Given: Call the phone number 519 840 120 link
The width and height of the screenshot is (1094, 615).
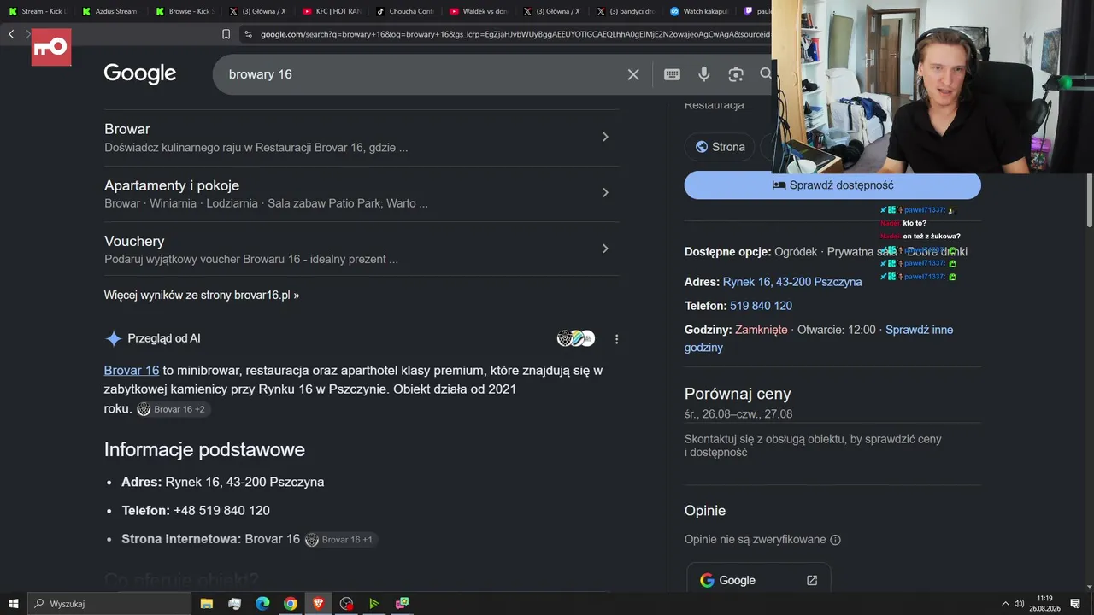Looking at the screenshot, I should [761, 306].
